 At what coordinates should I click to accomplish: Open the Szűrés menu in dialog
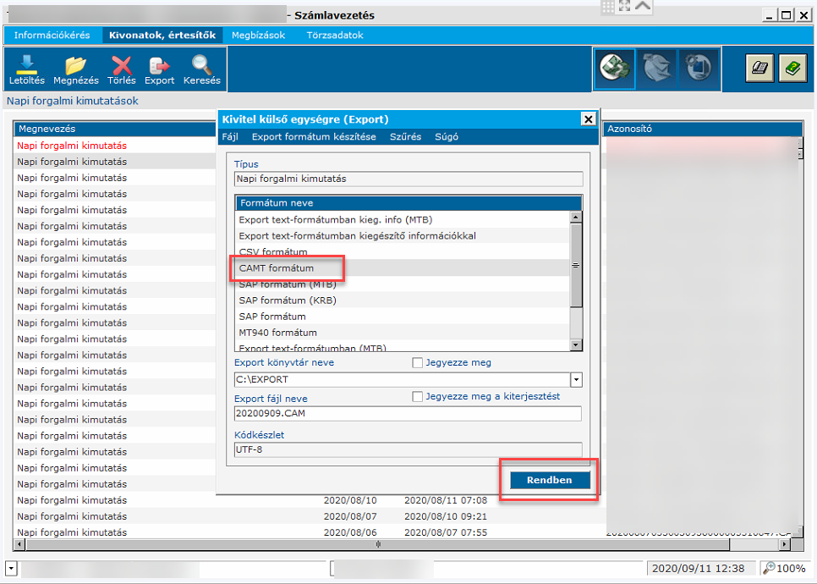click(405, 136)
